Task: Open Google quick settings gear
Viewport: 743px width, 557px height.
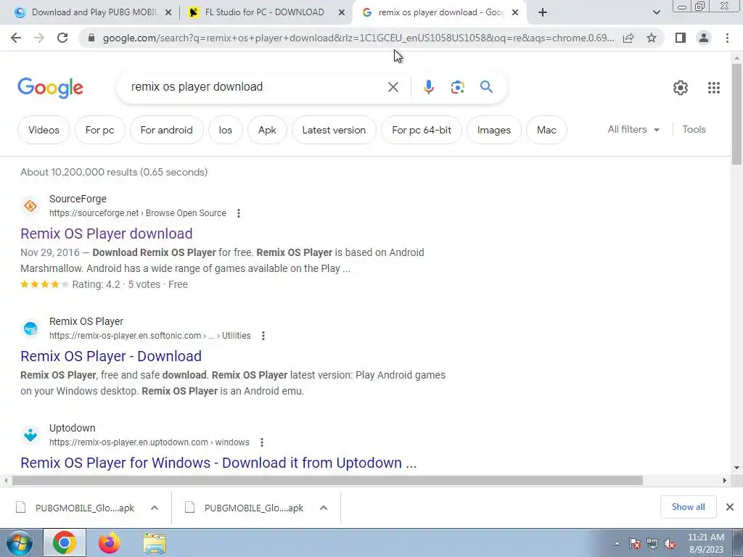Action: [681, 88]
